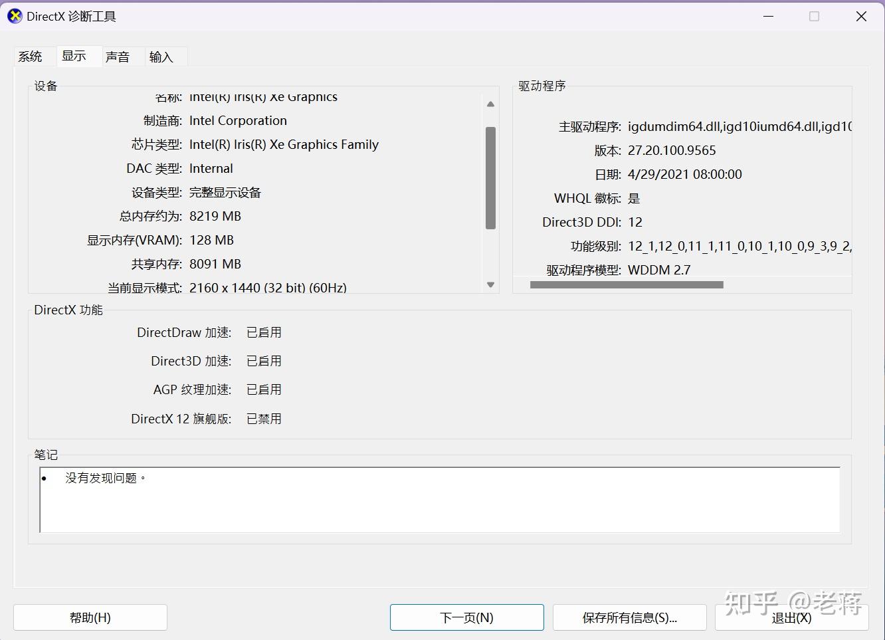Screen dimensions: 885x640
Task: Click the 显示内存(VRAM) label
Action: click(134, 240)
